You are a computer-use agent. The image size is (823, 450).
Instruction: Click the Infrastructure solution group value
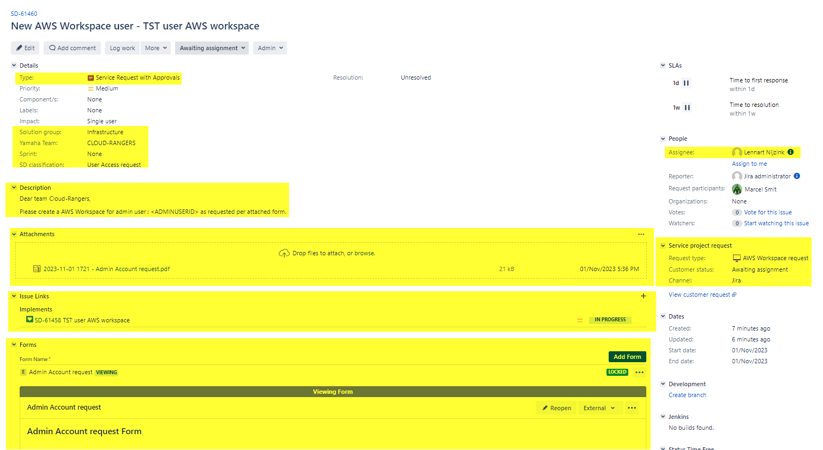pos(105,132)
